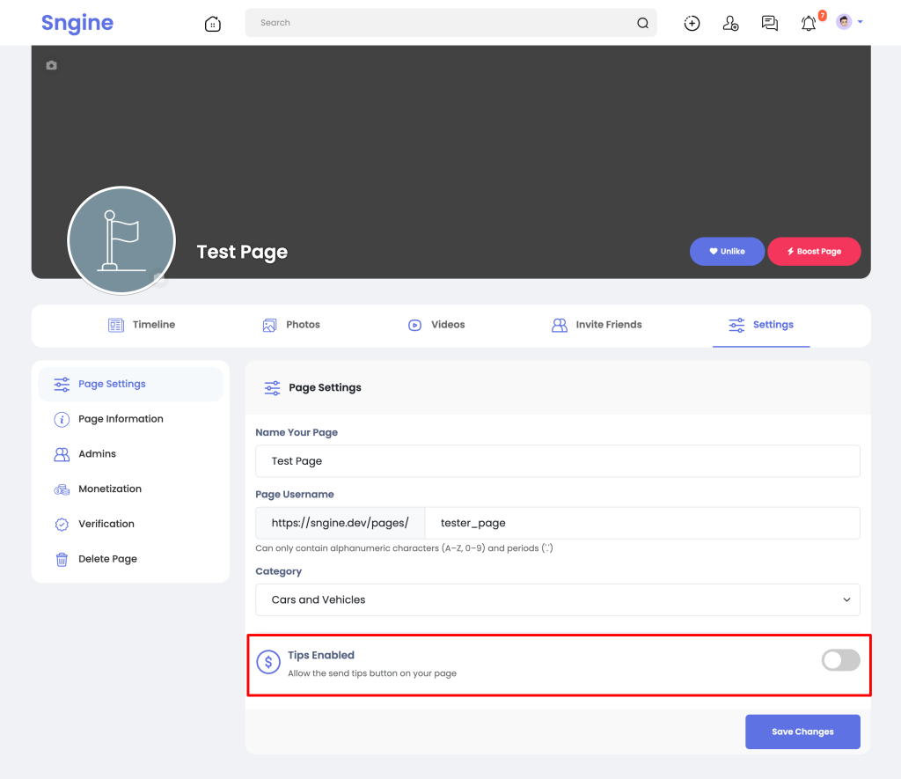This screenshot has height=779, width=901.
Task: Open notifications bell icon
Action: (x=809, y=24)
